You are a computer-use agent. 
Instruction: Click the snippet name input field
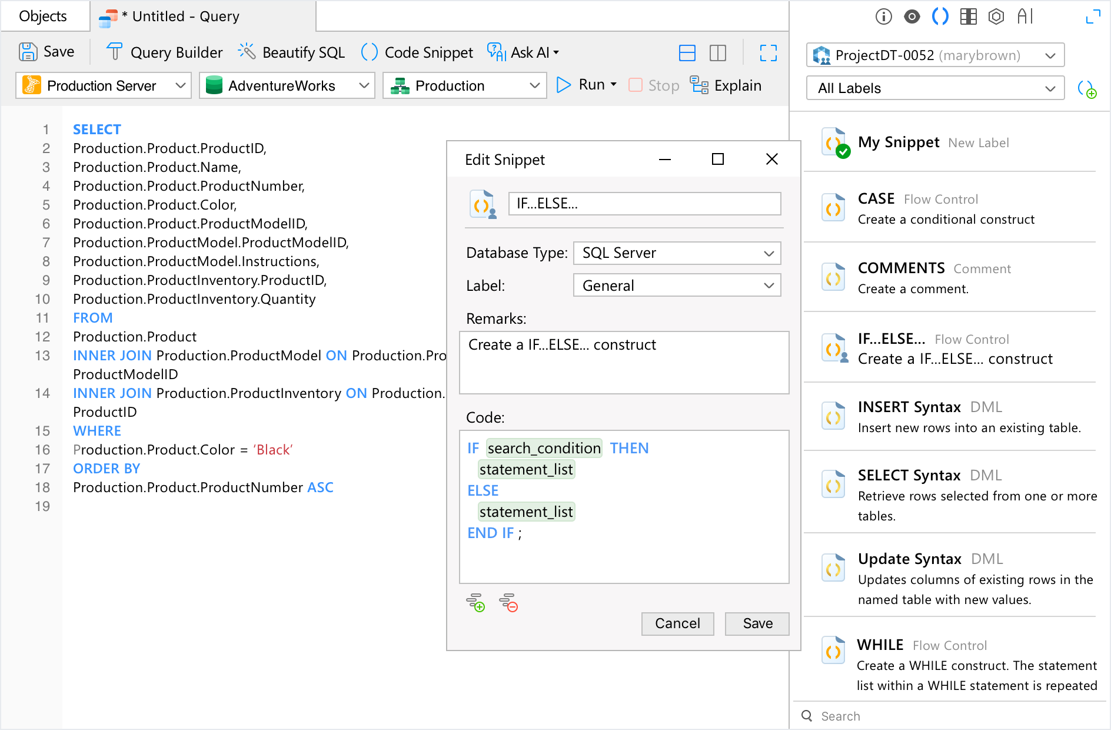click(644, 204)
